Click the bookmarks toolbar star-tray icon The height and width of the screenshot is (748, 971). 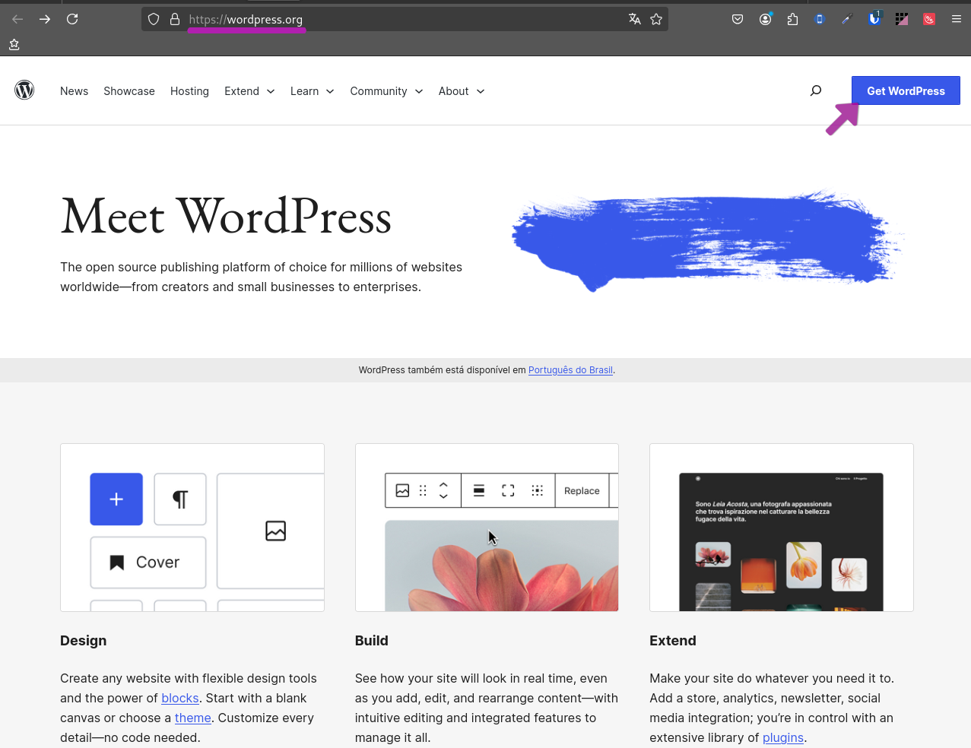(x=14, y=45)
